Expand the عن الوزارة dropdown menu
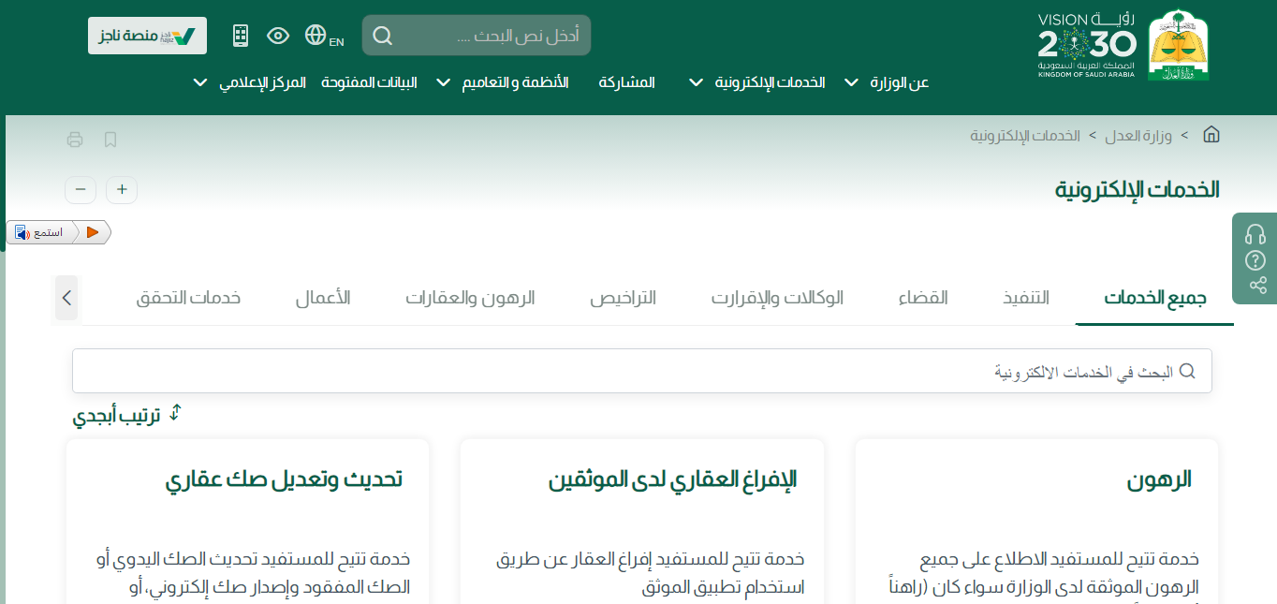This screenshot has width=1277, height=604. (887, 82)
